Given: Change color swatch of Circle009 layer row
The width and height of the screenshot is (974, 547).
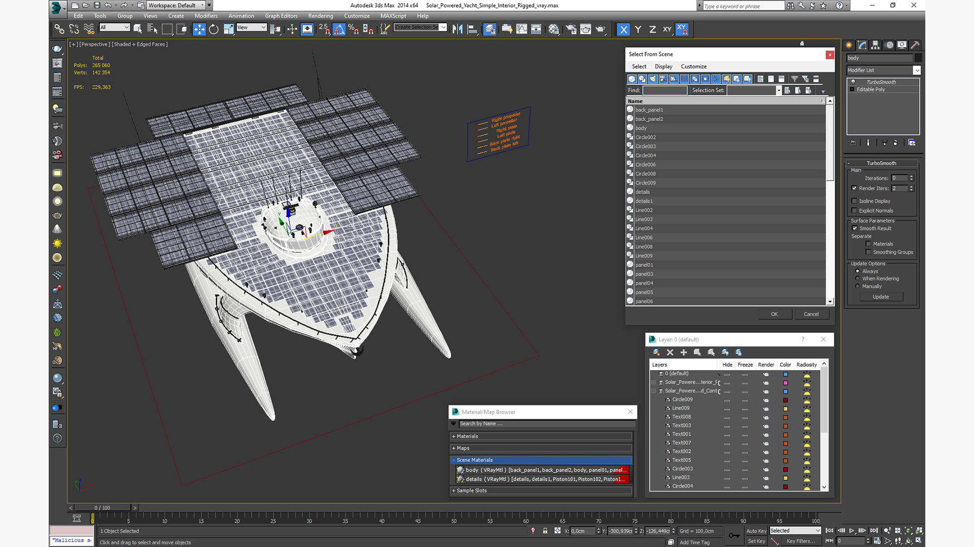Looking at the screenshot, I should click(x=785, y=400).
